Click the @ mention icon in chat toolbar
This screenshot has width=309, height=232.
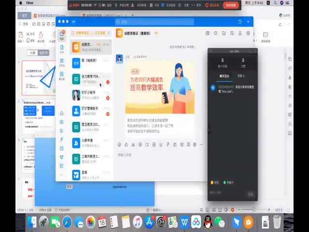[140, 145]
